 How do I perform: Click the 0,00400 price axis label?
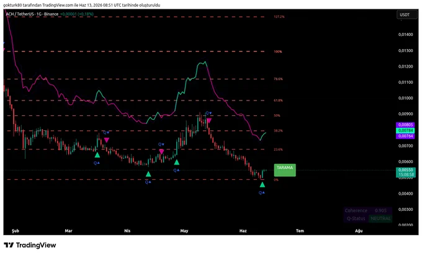[406, 194]
